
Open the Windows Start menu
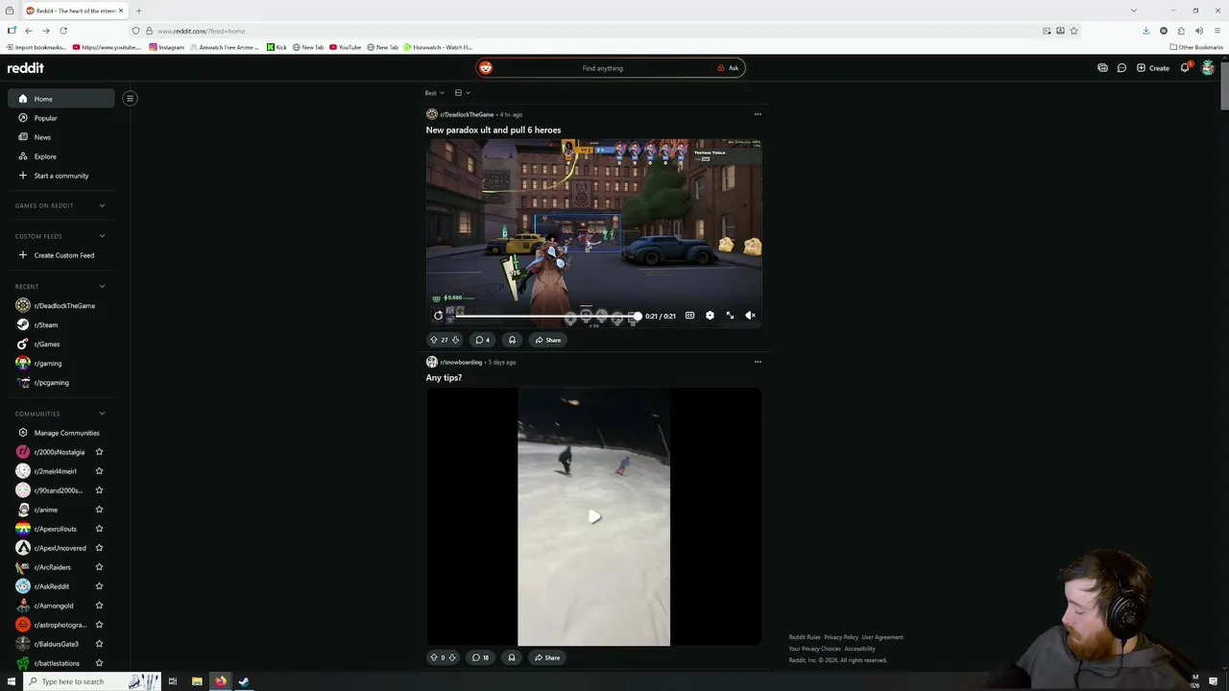12,681
